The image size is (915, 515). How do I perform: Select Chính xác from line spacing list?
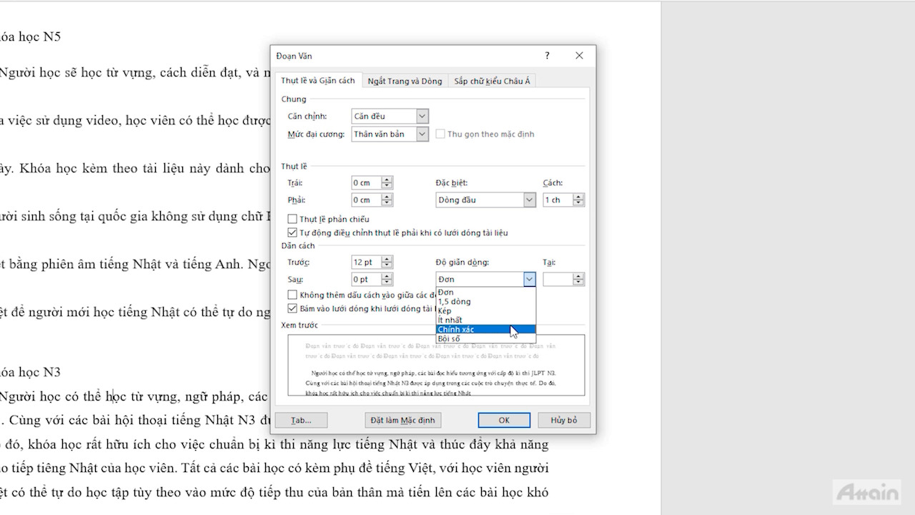point(461,330)
